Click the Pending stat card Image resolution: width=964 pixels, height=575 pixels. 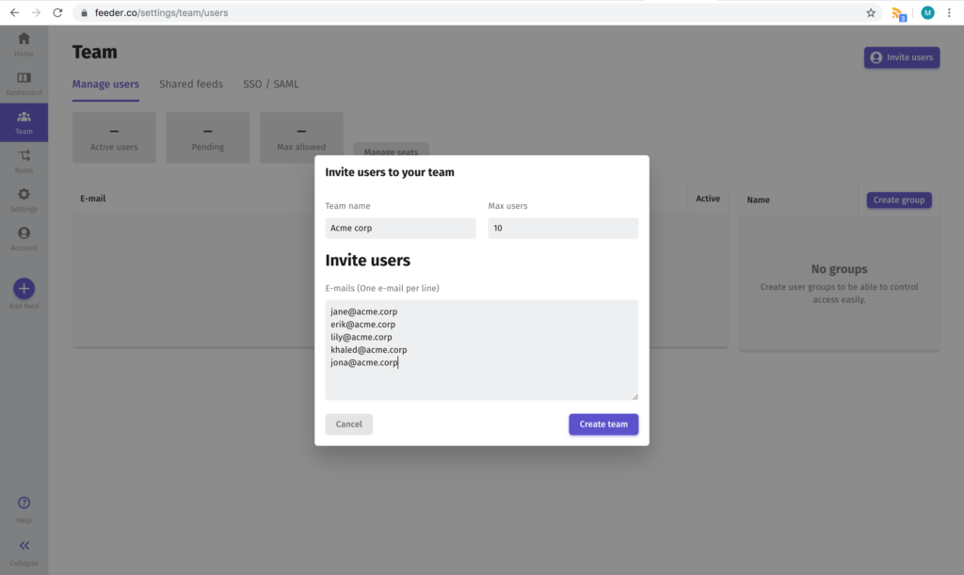[208, 137]
